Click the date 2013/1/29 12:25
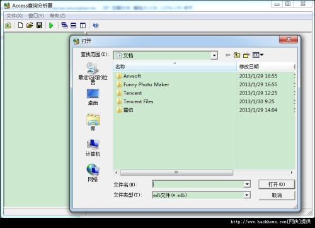 (258, 93)
